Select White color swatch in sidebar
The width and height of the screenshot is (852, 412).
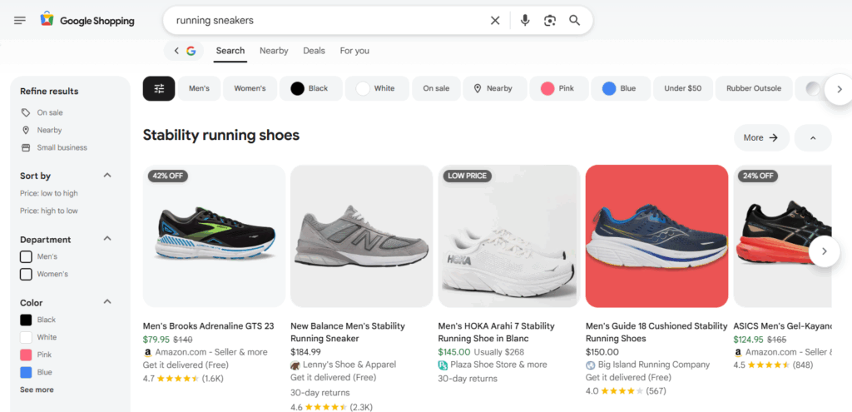click(x=26, y=337)
